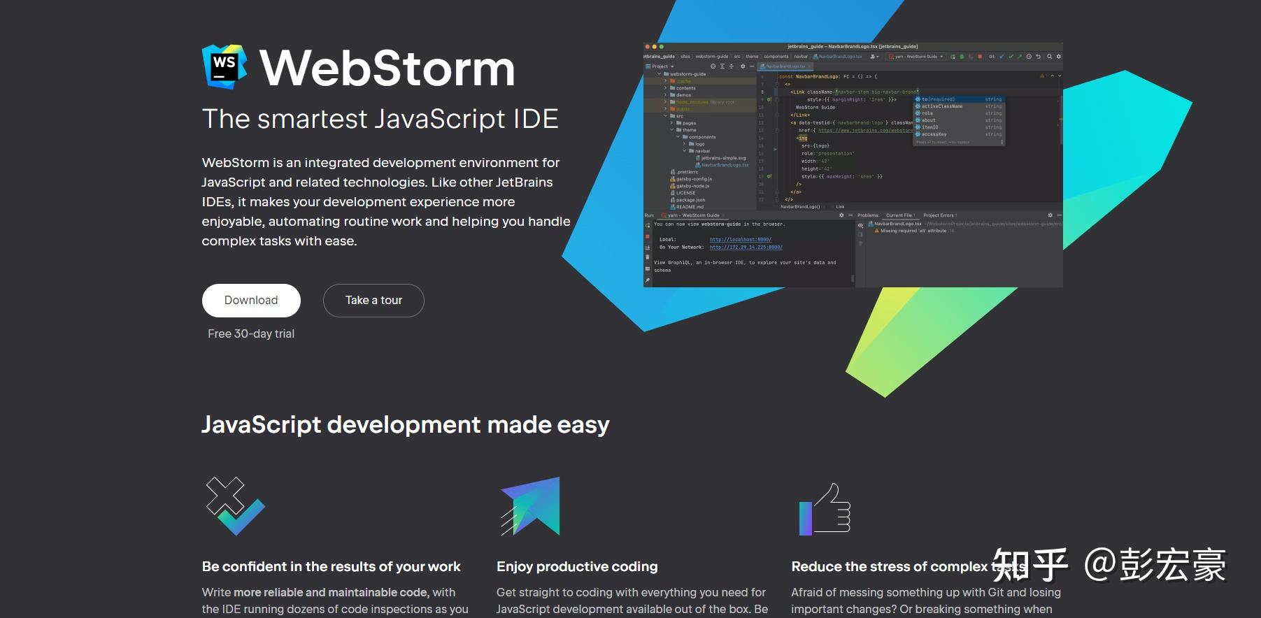The width and height of the screenshot is (1261, 618).
Task: Switch to the Current File tab in Problems
Action: pos(900,215)
